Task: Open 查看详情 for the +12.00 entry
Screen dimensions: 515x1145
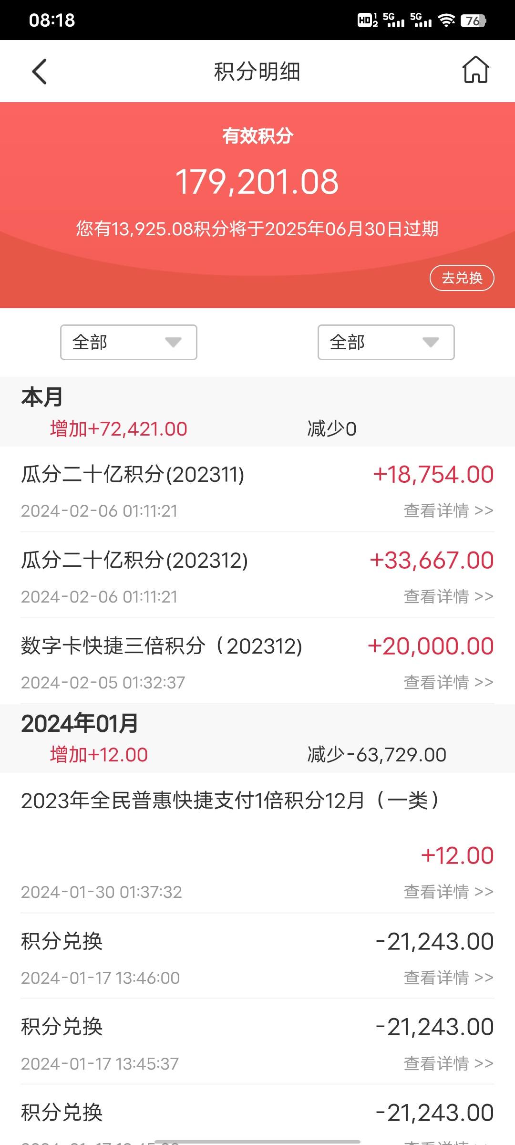Action: 448,892
